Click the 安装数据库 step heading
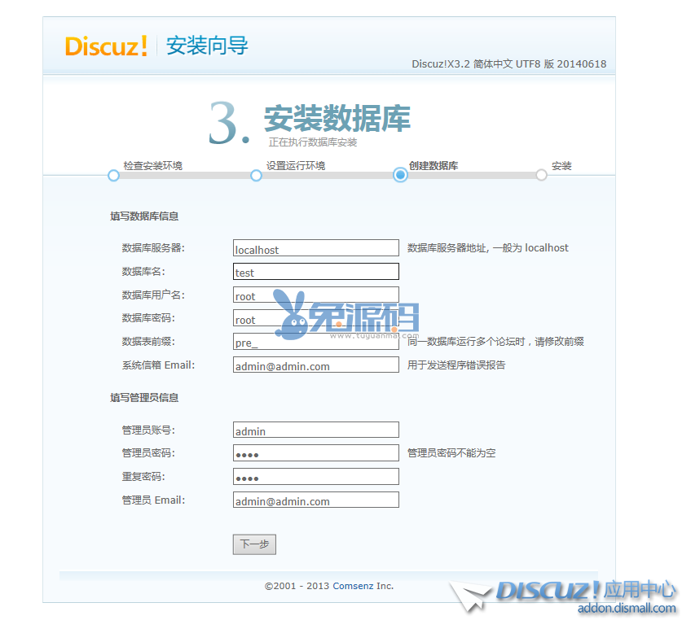 click(337, 119)
